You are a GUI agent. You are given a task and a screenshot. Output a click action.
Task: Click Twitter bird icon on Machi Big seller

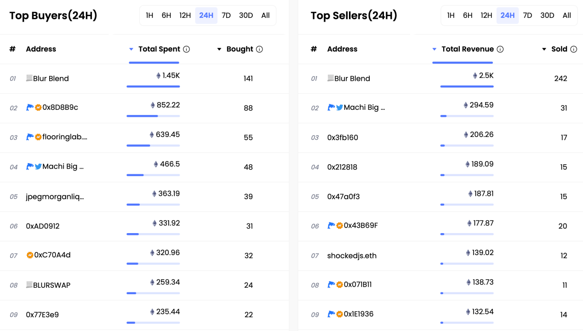tap(339, 108)
